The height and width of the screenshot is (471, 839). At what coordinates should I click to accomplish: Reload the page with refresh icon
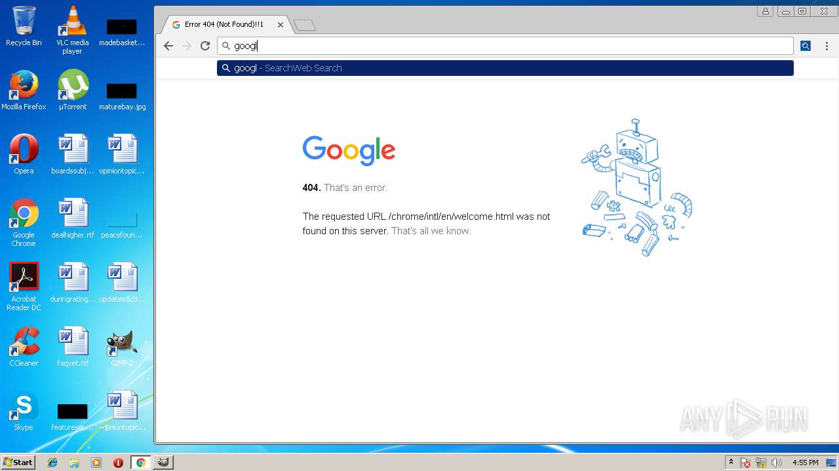click(x=205, y=46)
